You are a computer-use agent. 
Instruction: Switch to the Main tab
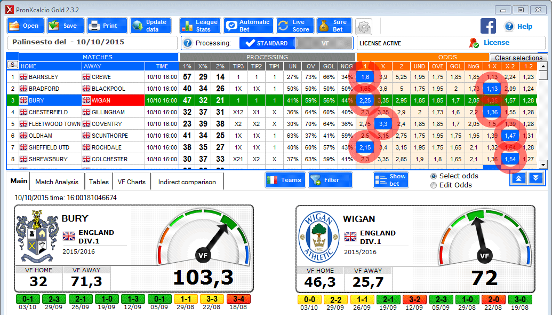[19, 181]
